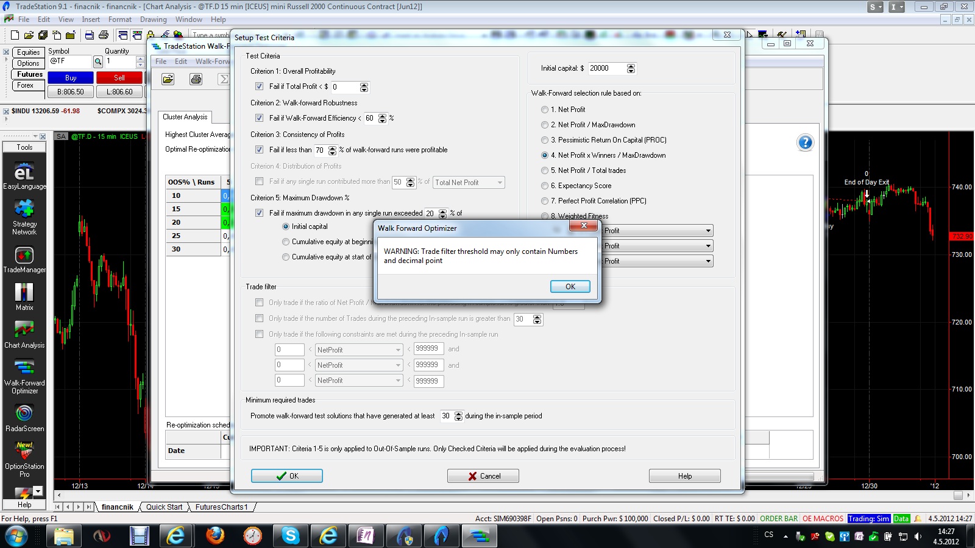Click OK in the Walk Forward Optimizer warning

(x=570, y=287)
